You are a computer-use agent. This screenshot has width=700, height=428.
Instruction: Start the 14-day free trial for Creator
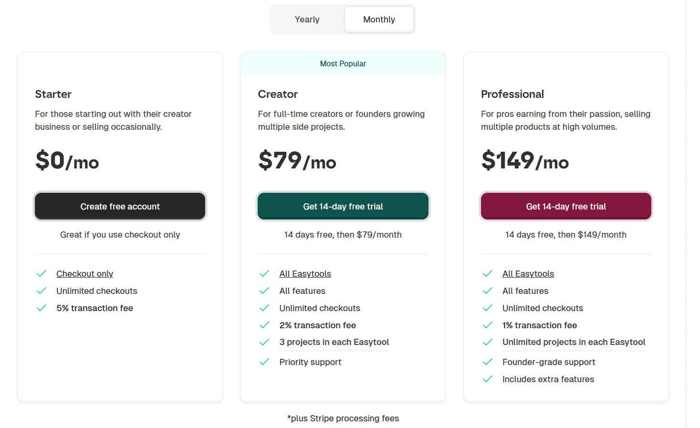tap(343, 206)
